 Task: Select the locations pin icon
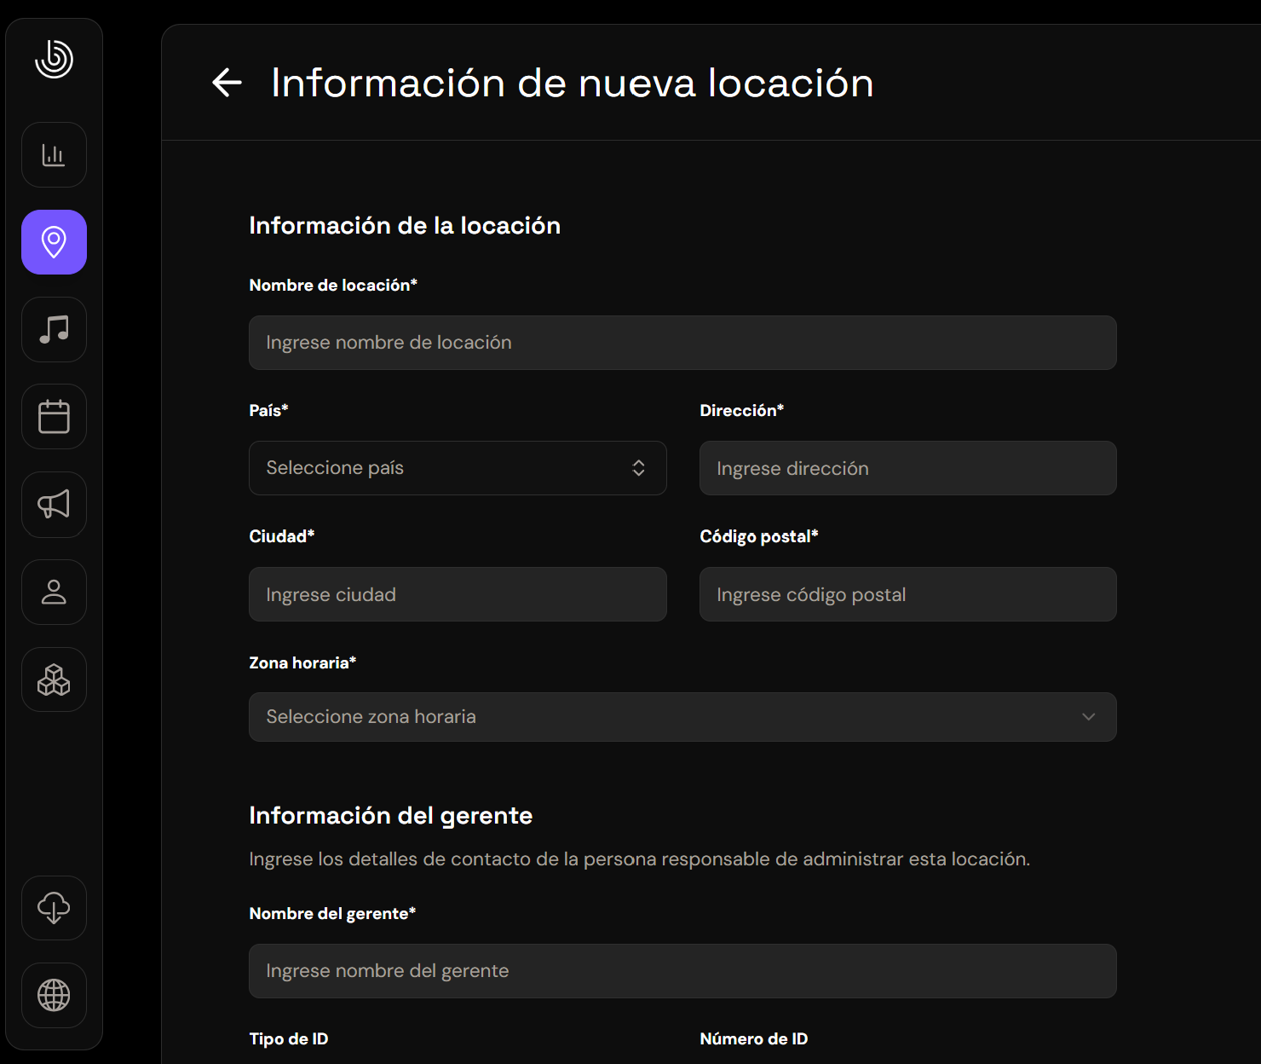coord(54,242)
